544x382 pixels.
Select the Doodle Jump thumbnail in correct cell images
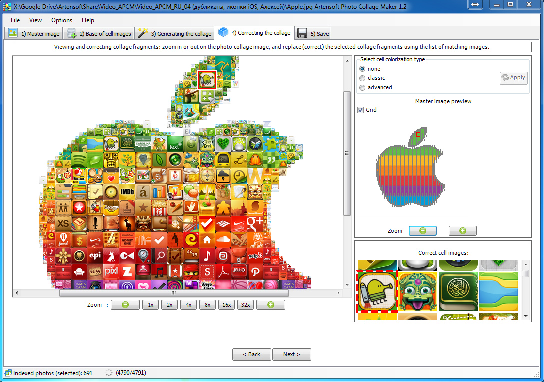pos(377,291)
